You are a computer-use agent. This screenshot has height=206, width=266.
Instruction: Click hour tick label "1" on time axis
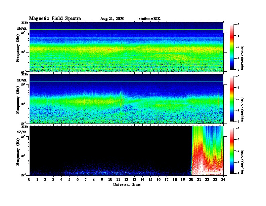coord(37,179)
